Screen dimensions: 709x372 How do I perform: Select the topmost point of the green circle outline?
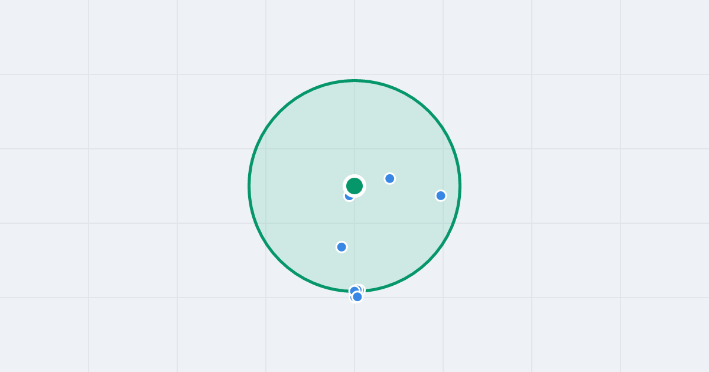354,80
